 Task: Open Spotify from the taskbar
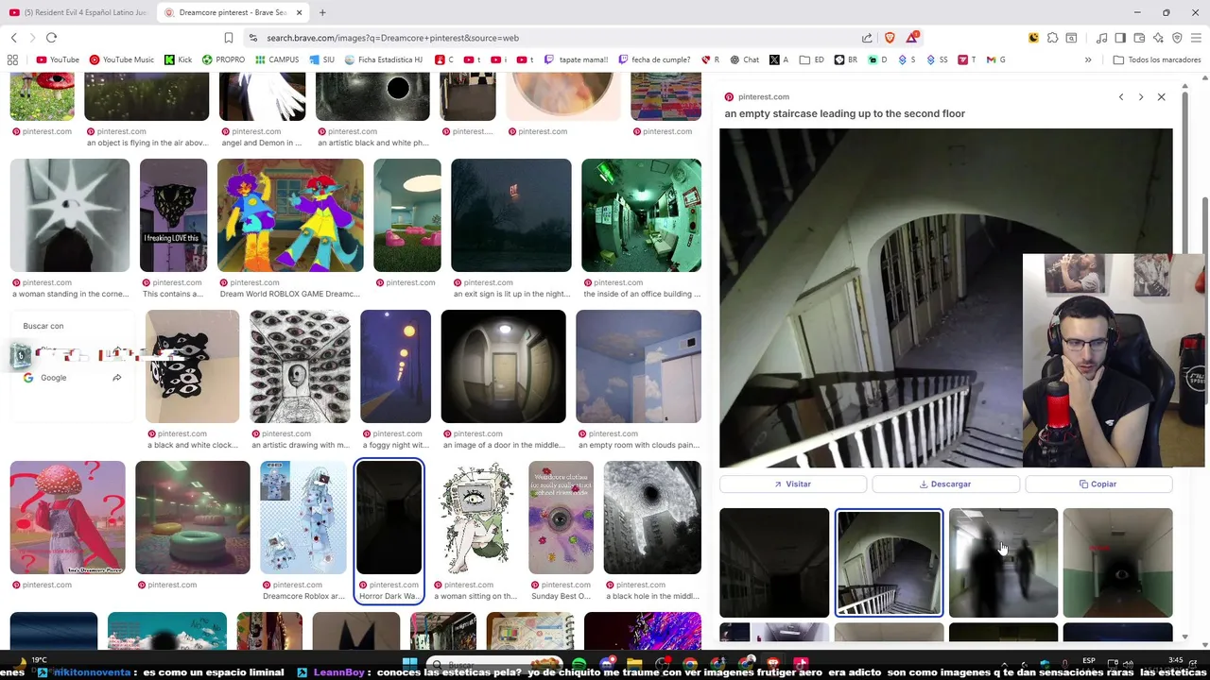pyautogui.click(x=579, y=664)
